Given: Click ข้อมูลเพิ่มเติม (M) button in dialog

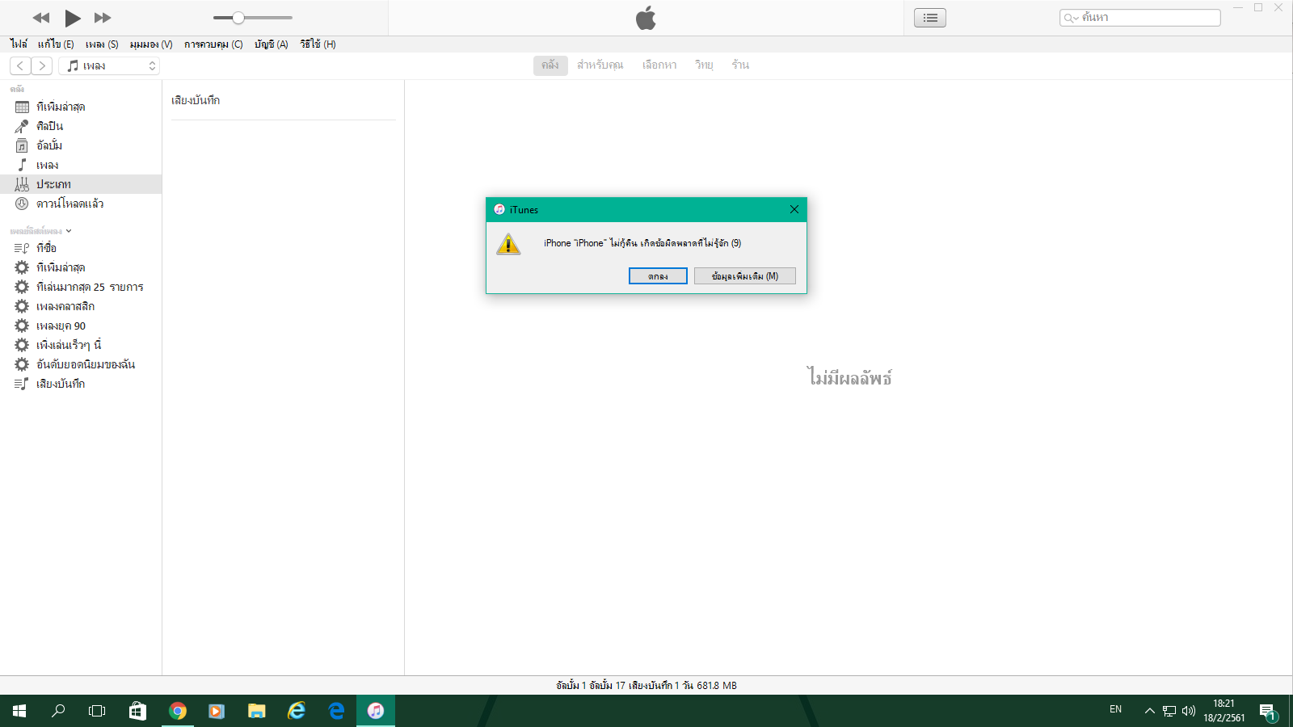Looking at the screenshot, I should point(745,276).
